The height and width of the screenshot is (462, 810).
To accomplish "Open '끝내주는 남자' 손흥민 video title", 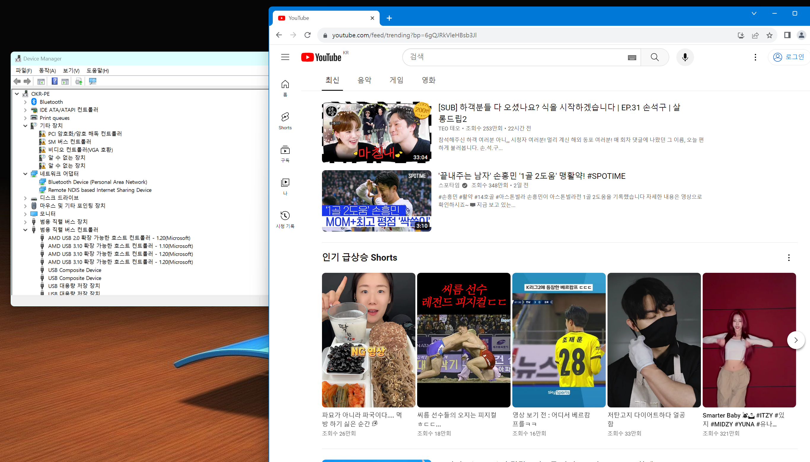I will point(532,176).
